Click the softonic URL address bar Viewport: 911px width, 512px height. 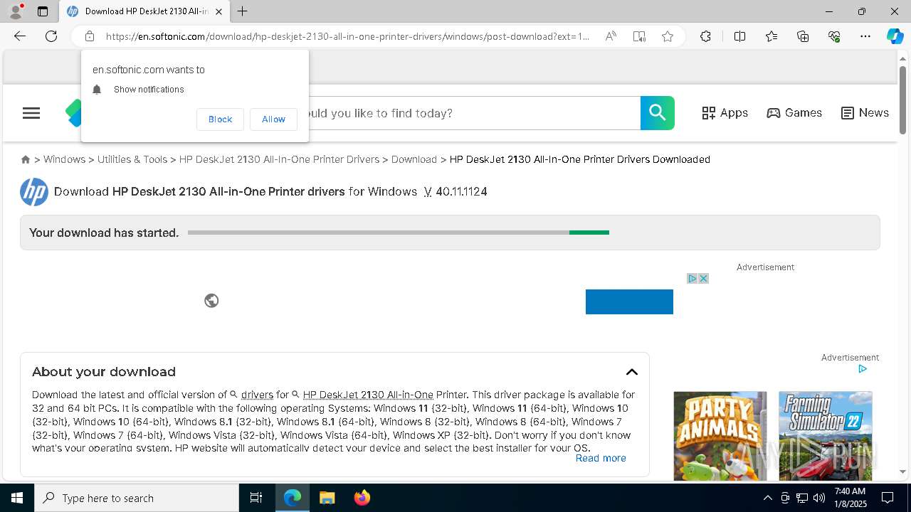pyautogui.click(x=347, y=36)
